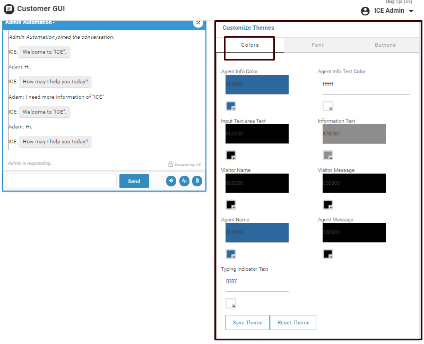The height and width of the screenshot is (344, 424).
Task: Click the chat message input box
Action: [x=61, y=181]
